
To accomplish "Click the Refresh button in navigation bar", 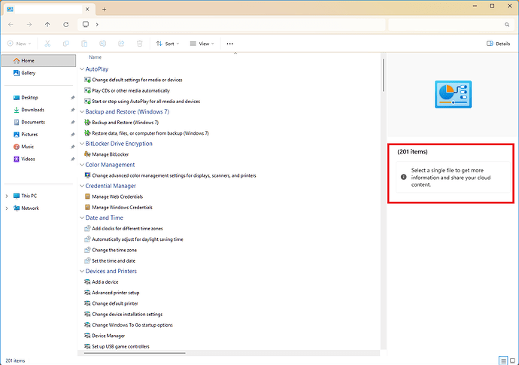I will click(x=67, y=25).
